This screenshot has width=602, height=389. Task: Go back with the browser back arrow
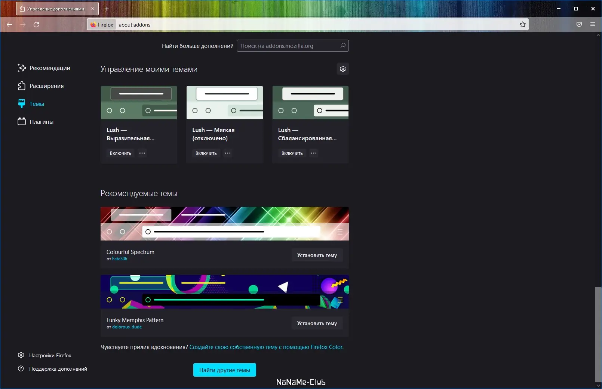[9, 25]
